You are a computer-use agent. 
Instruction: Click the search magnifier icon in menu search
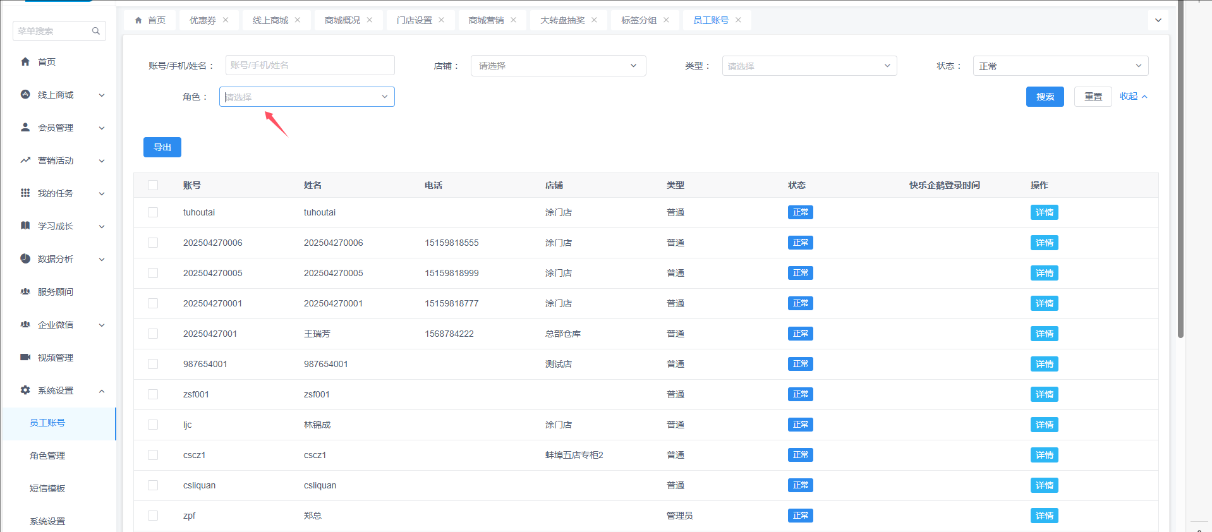coord(96,31)
